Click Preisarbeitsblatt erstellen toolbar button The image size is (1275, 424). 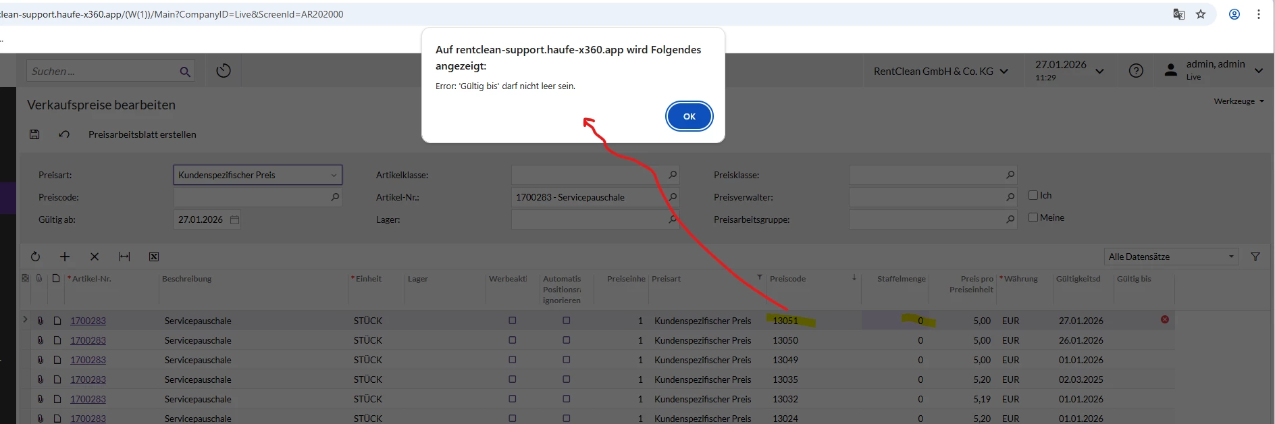point(142,134)
